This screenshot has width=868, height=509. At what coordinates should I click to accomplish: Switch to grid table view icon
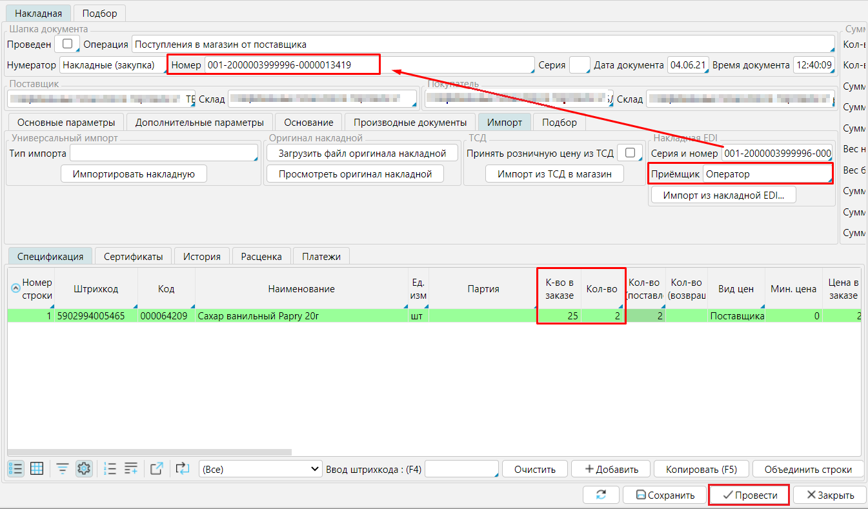(37, 469)
